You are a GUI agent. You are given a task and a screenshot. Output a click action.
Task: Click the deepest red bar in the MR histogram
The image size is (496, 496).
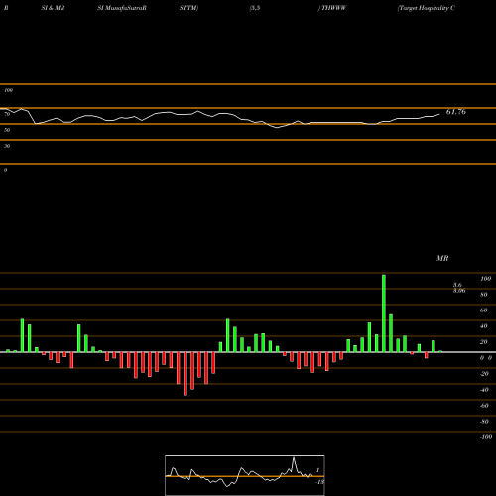click(x=186, y=374)
